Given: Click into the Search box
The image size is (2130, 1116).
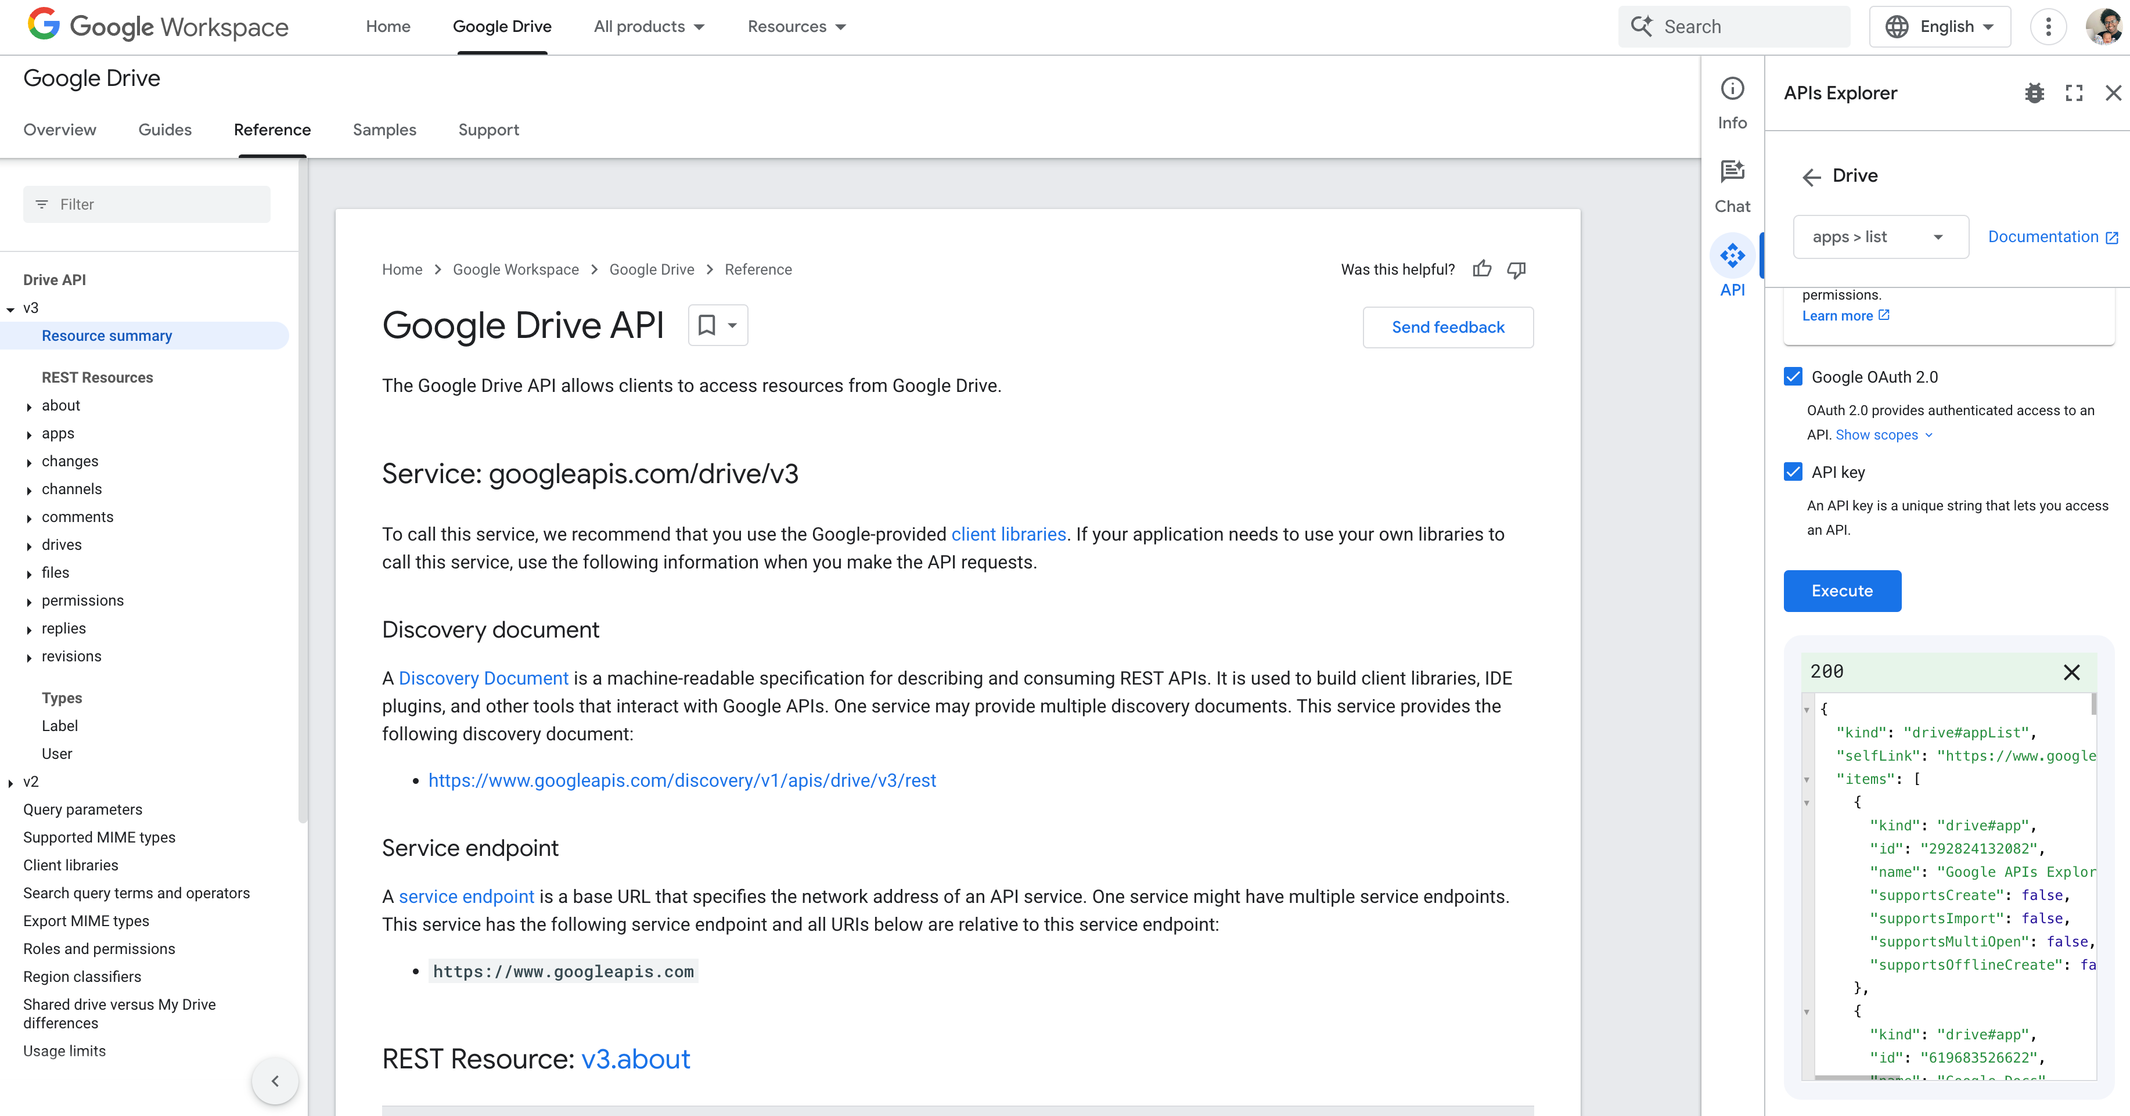Looking at the screenshot, I should tap(1734, 27).
